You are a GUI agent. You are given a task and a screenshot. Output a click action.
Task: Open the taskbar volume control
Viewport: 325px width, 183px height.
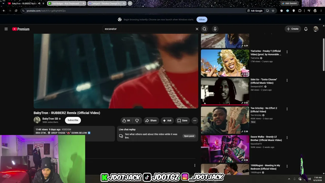pyautogui.click(x=309, y=179)
